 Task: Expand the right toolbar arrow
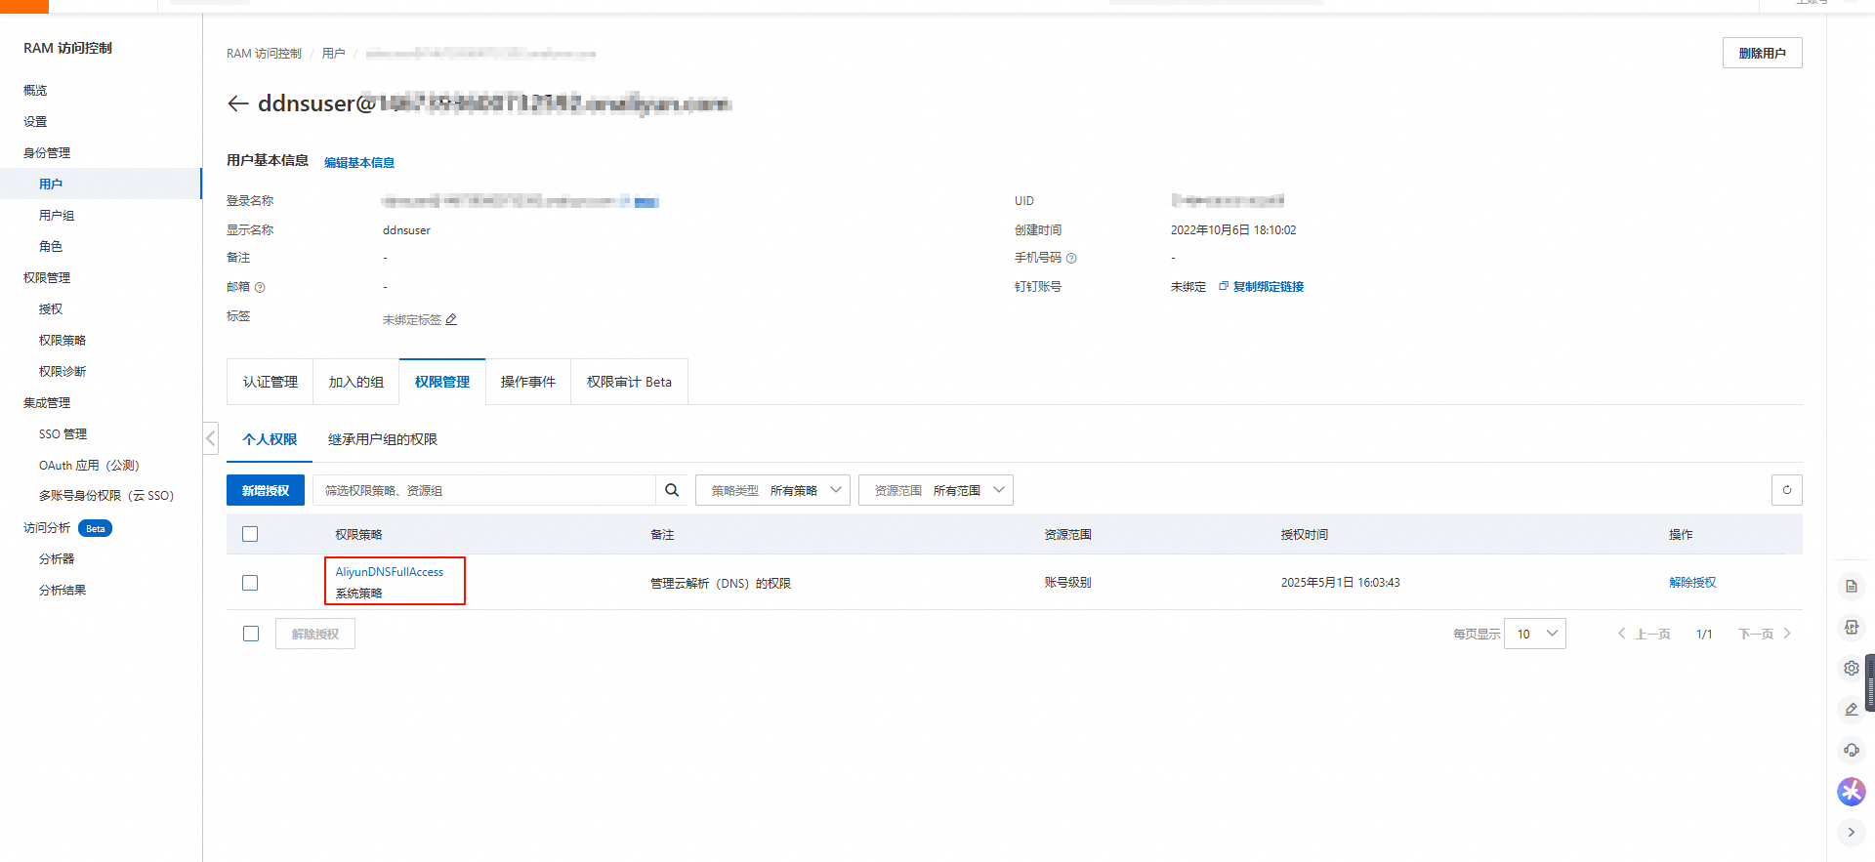[1851, 832]
